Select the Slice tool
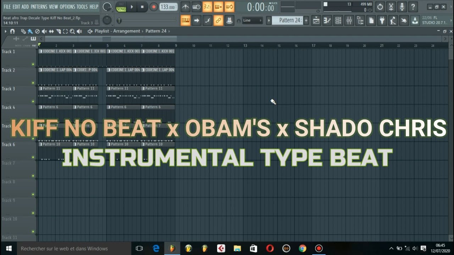 [58, 32]
